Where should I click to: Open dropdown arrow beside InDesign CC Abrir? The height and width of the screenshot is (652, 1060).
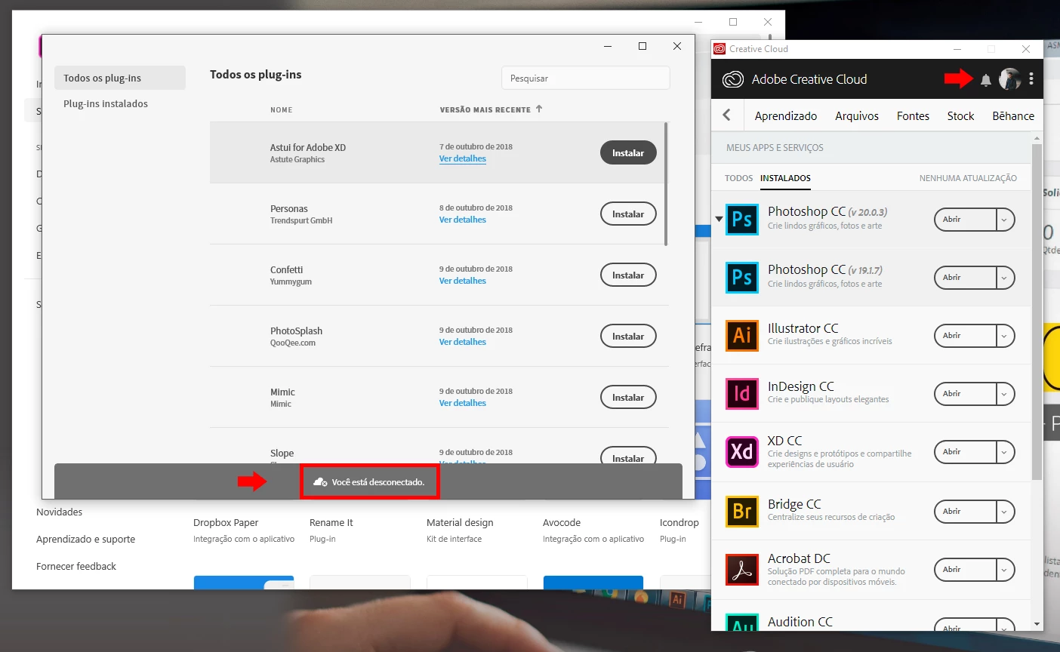coord(1004,394)
